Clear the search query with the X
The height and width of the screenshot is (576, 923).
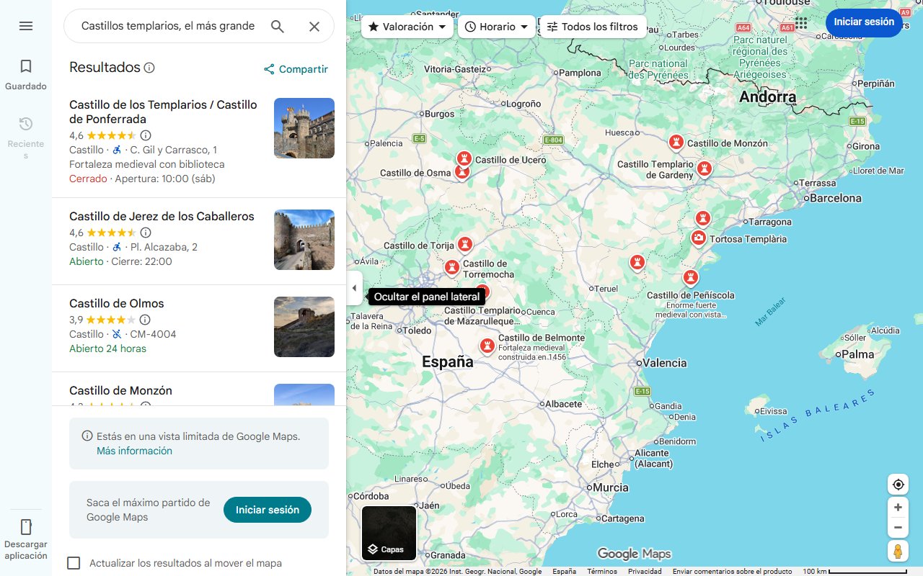tap(314, 26)
